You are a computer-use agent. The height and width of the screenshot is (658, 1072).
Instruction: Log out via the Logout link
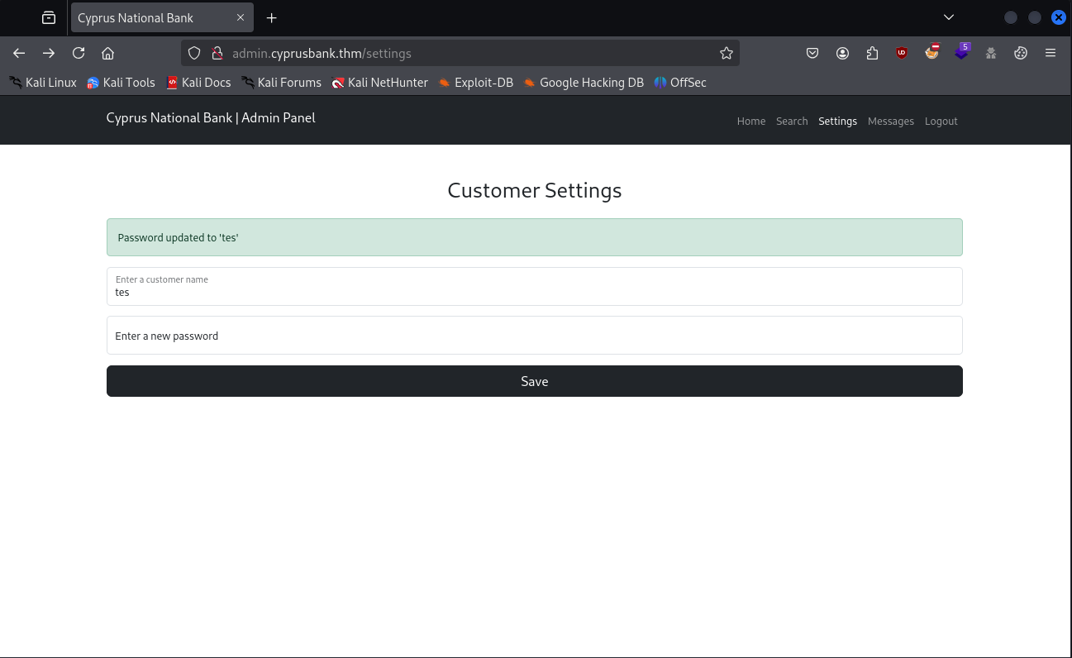click(x=941, y=121)
